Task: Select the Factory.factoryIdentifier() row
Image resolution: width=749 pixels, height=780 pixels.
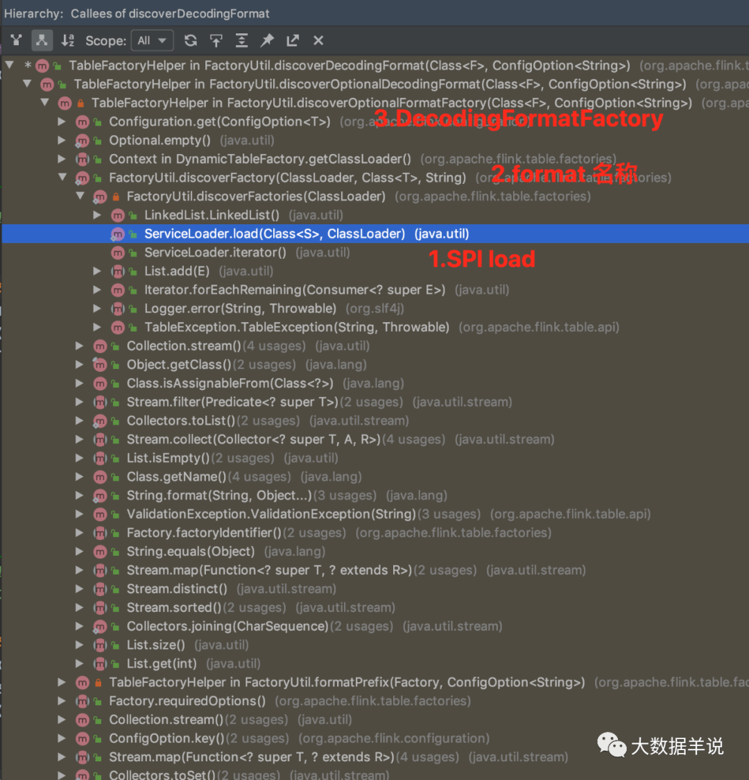Action: pyautogui.click(x=375, y=533)
